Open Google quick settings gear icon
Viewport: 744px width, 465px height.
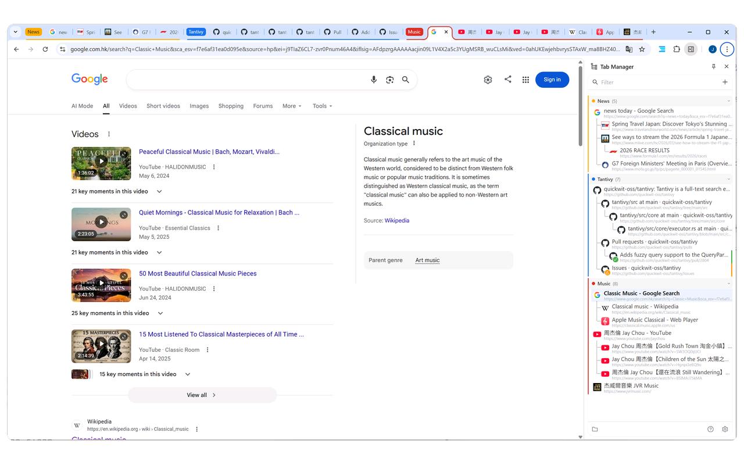pos(488,80)
